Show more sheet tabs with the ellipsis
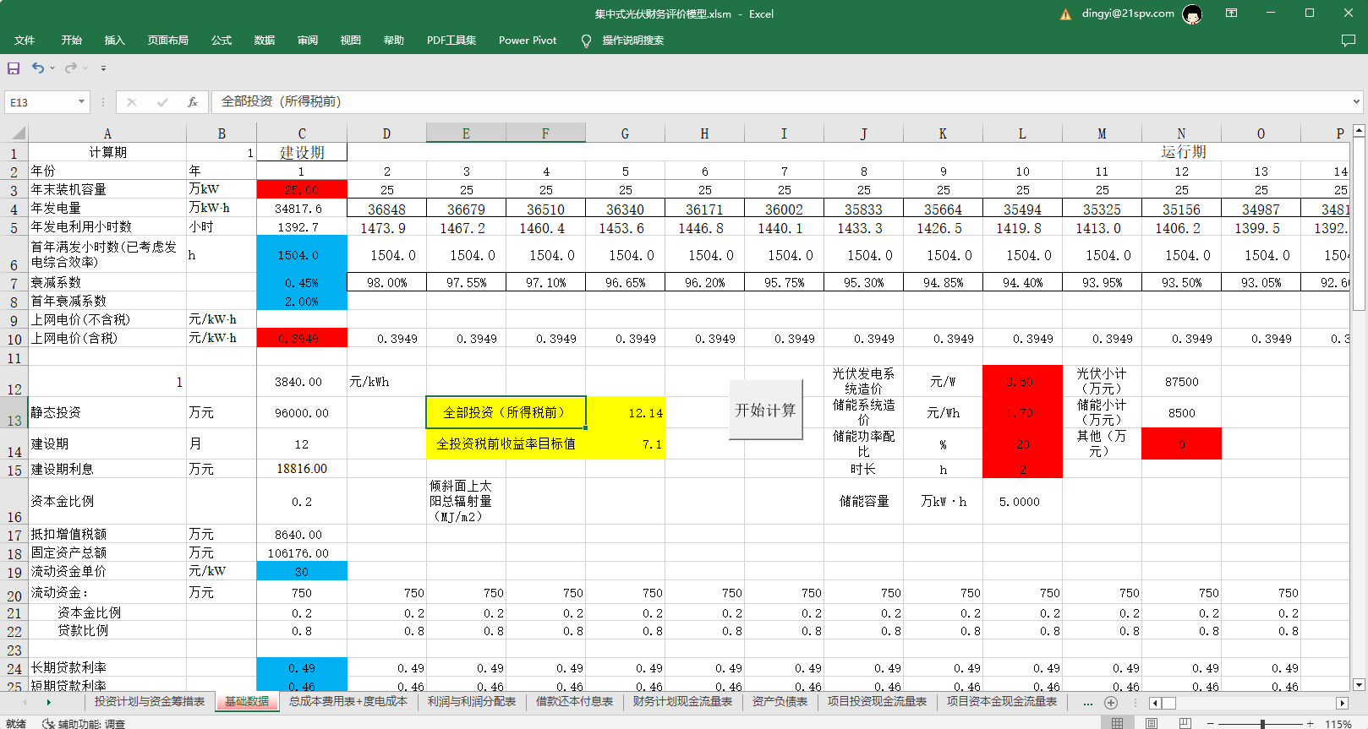1368x729 pixels. (1087, 703)
